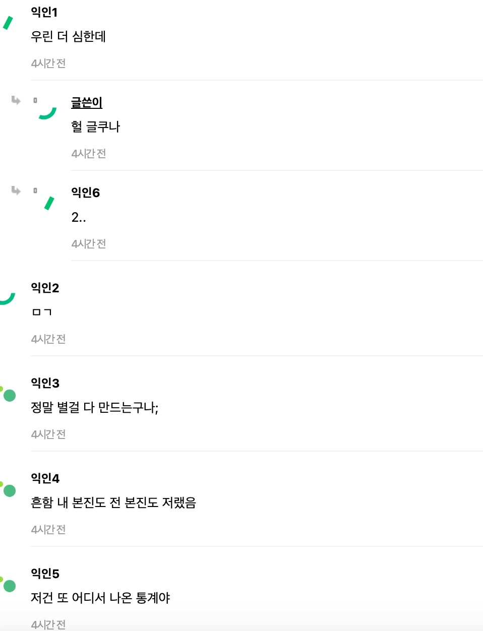This screenshot has width=483, height=631.
Task: Click 익인2's profile icon
Action: (x=5, y=298)
